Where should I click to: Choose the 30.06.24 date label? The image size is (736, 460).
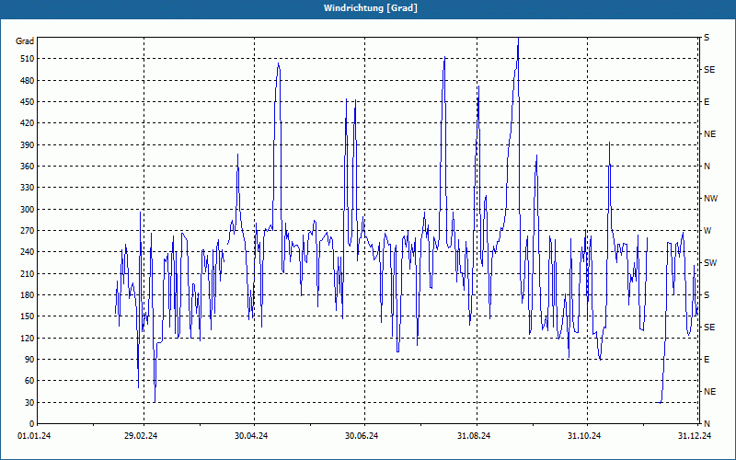(x=362, y=436)
